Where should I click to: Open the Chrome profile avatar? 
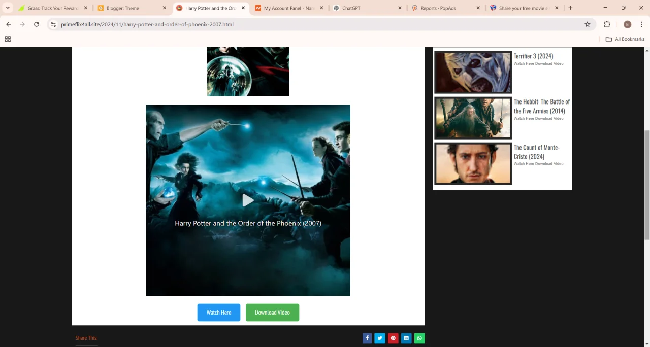[x=627, y=24]
